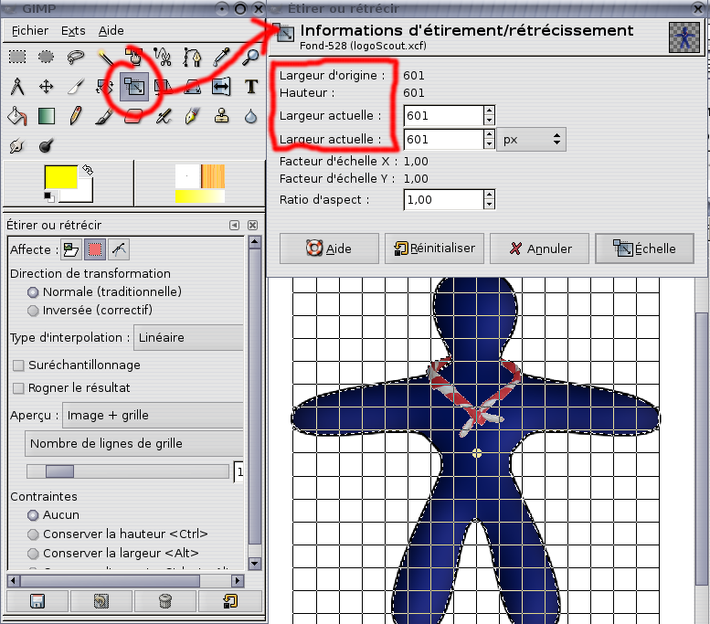
Task: Activate the Bucket Fill tool
Action: (x=16, y=116)
